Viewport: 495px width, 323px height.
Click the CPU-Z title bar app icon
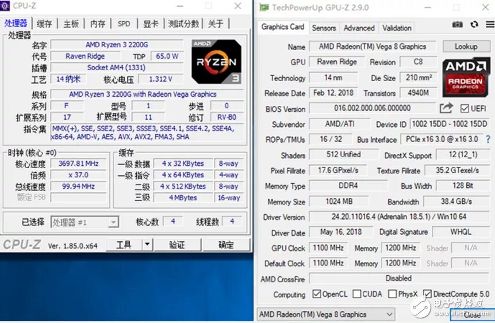(x=5, y=6)
